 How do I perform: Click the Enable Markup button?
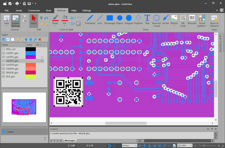pyautogui.click(x=15, y=21)
